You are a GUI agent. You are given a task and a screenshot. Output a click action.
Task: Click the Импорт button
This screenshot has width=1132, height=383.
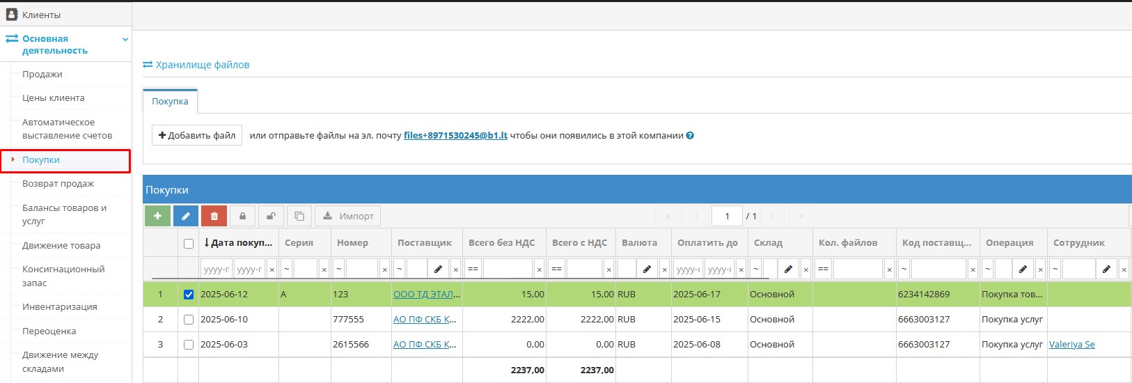348,216
